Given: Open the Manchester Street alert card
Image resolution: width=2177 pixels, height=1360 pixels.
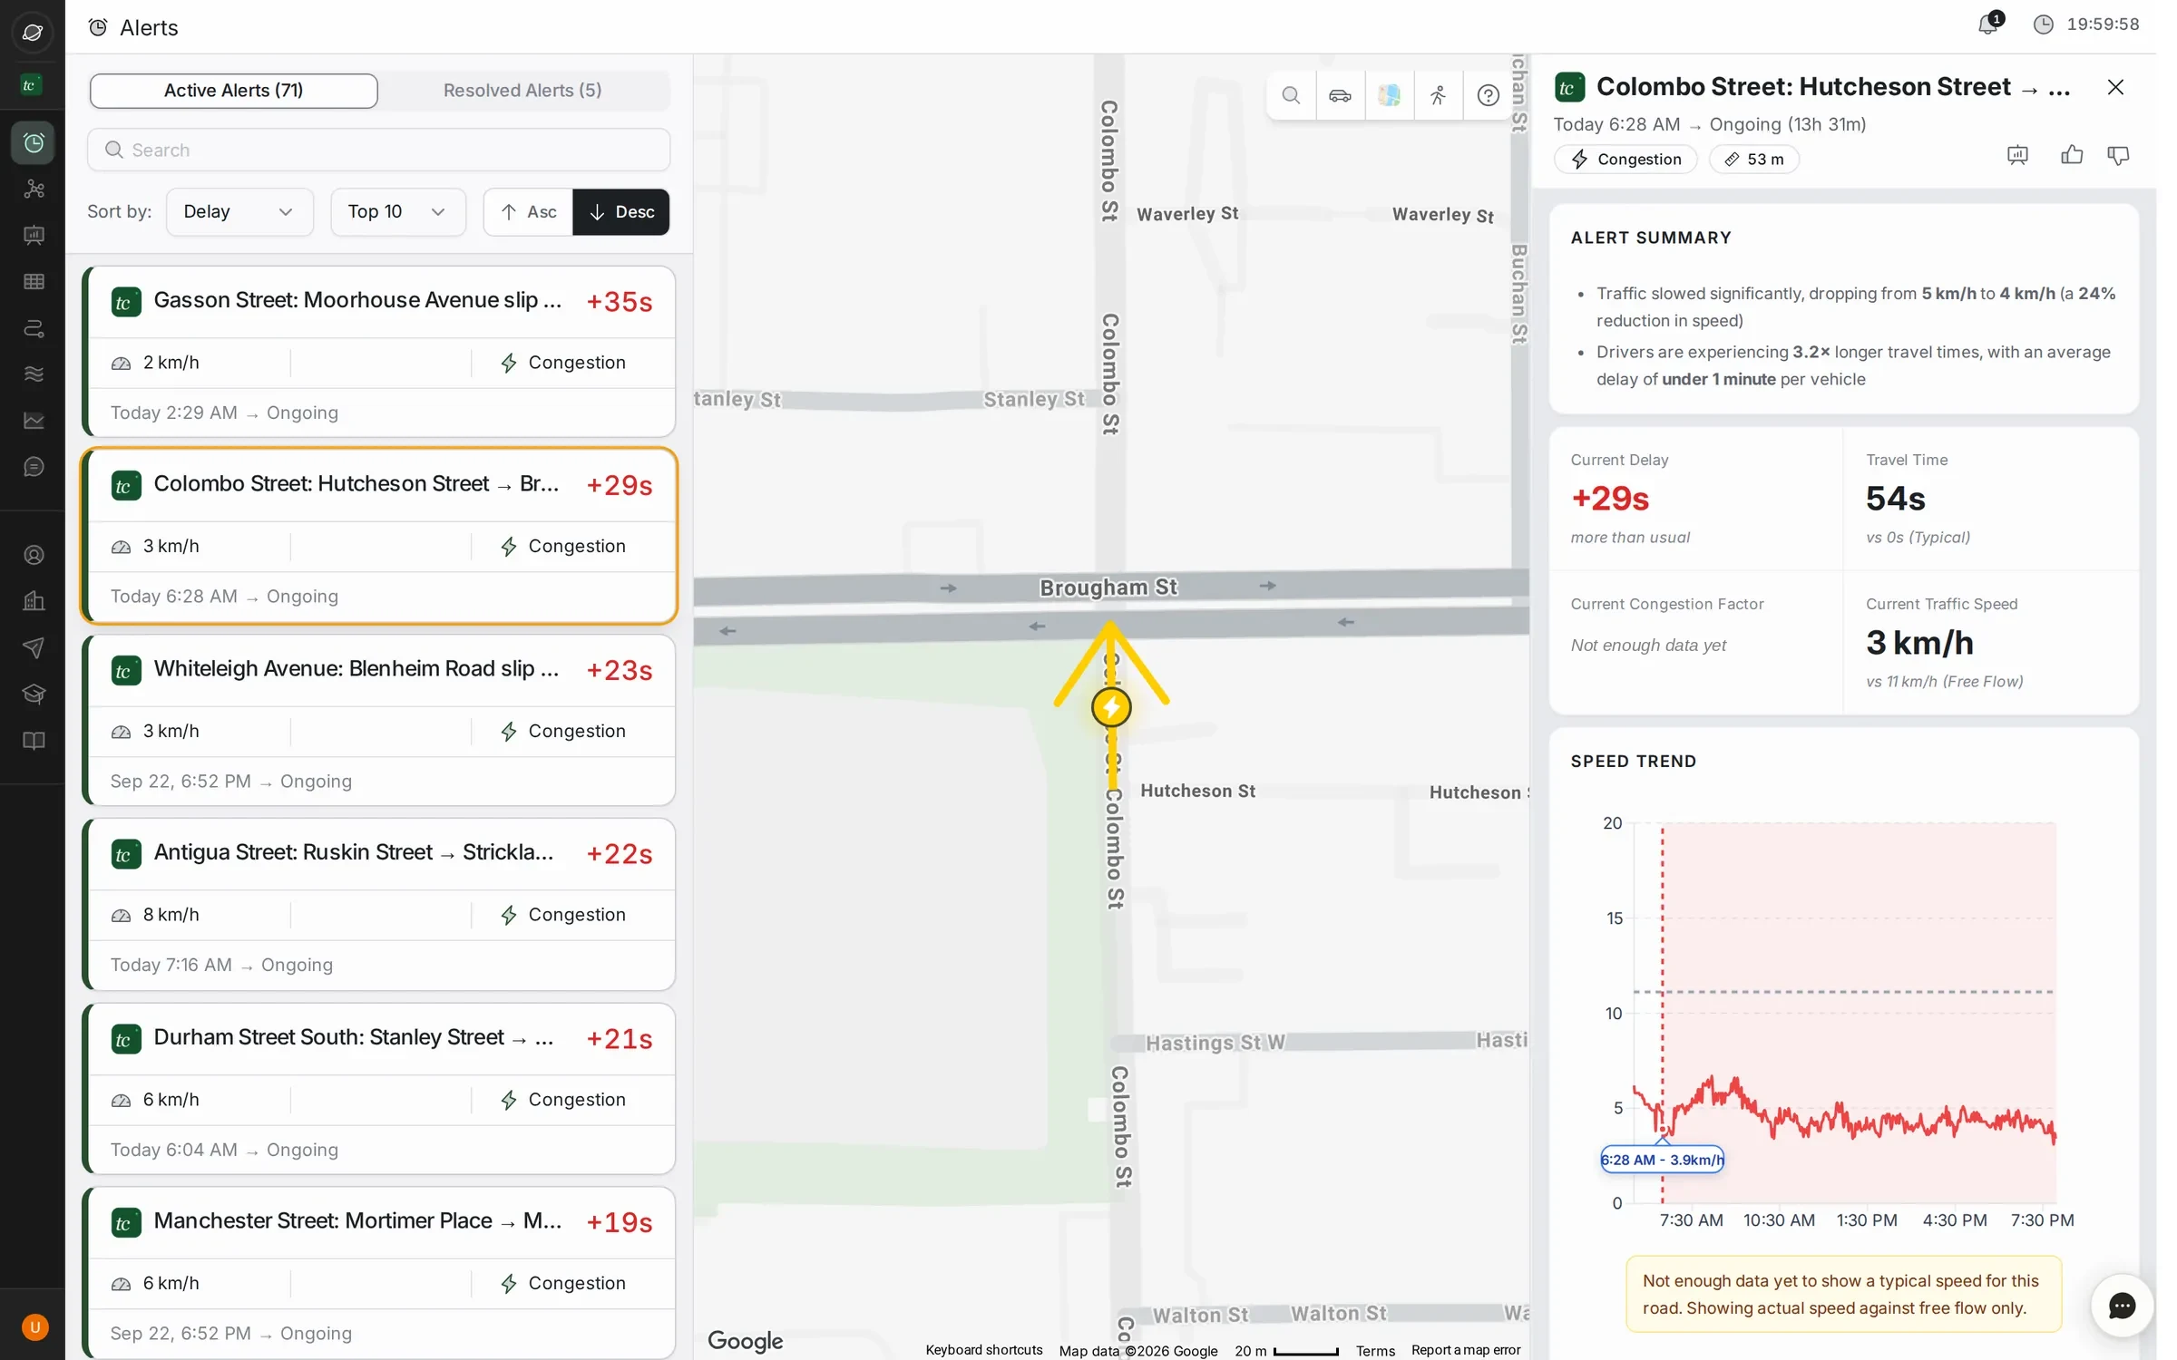Looking at the screenshot, I should 378,1273.
